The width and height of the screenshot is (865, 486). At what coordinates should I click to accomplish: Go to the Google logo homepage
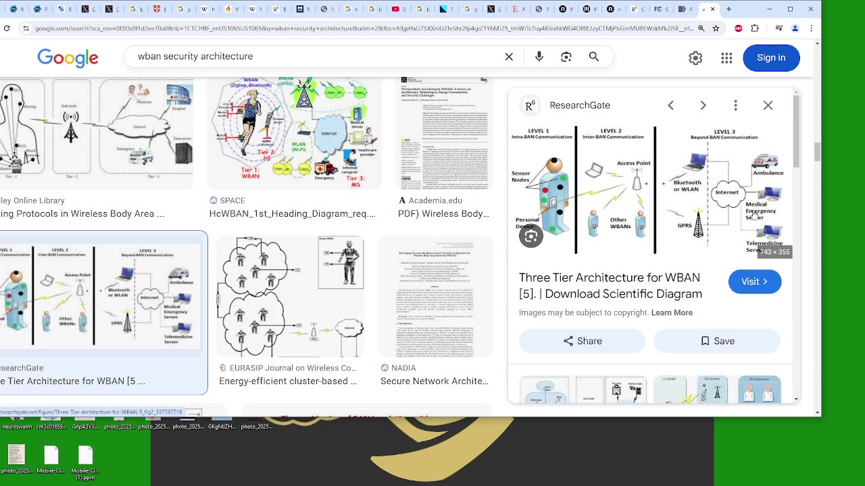pyautogui.click(x=68, y=58)
